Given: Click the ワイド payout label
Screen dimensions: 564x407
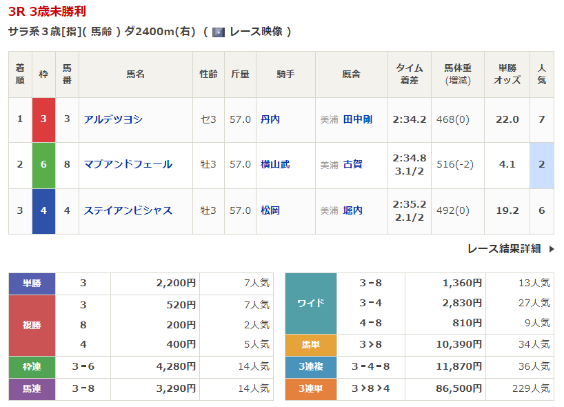Looking at the screenshot, I should click(311, 304).
